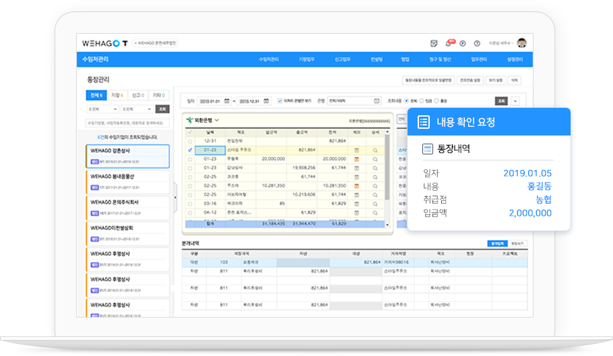Open memo icon on the 03-16 row
Viewport: 613px width, 356px height.
(x=356, y=204)
